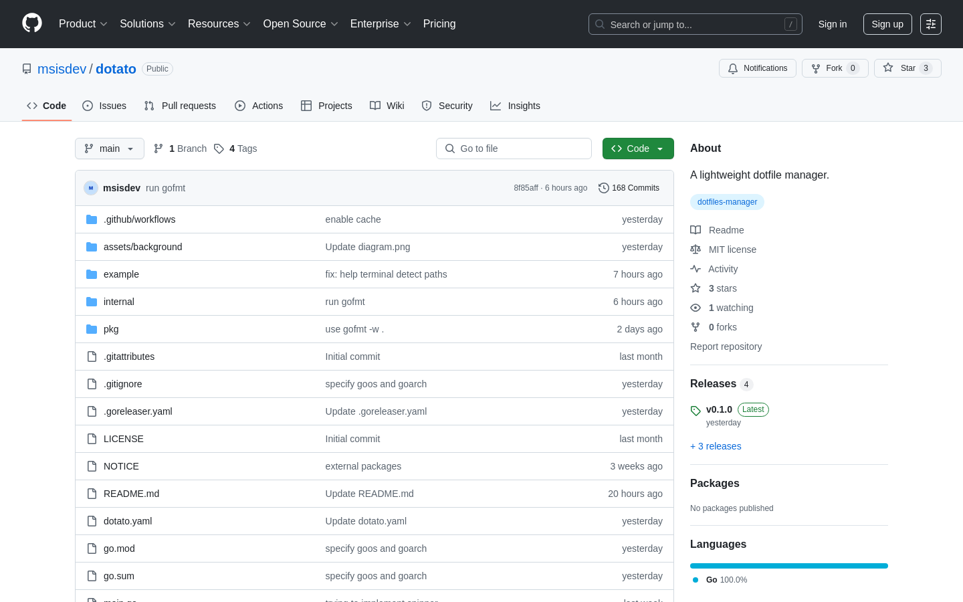Viewport: 963px width, 602px height.
Task: Expand the Resources menu
Action: [219, 24]
